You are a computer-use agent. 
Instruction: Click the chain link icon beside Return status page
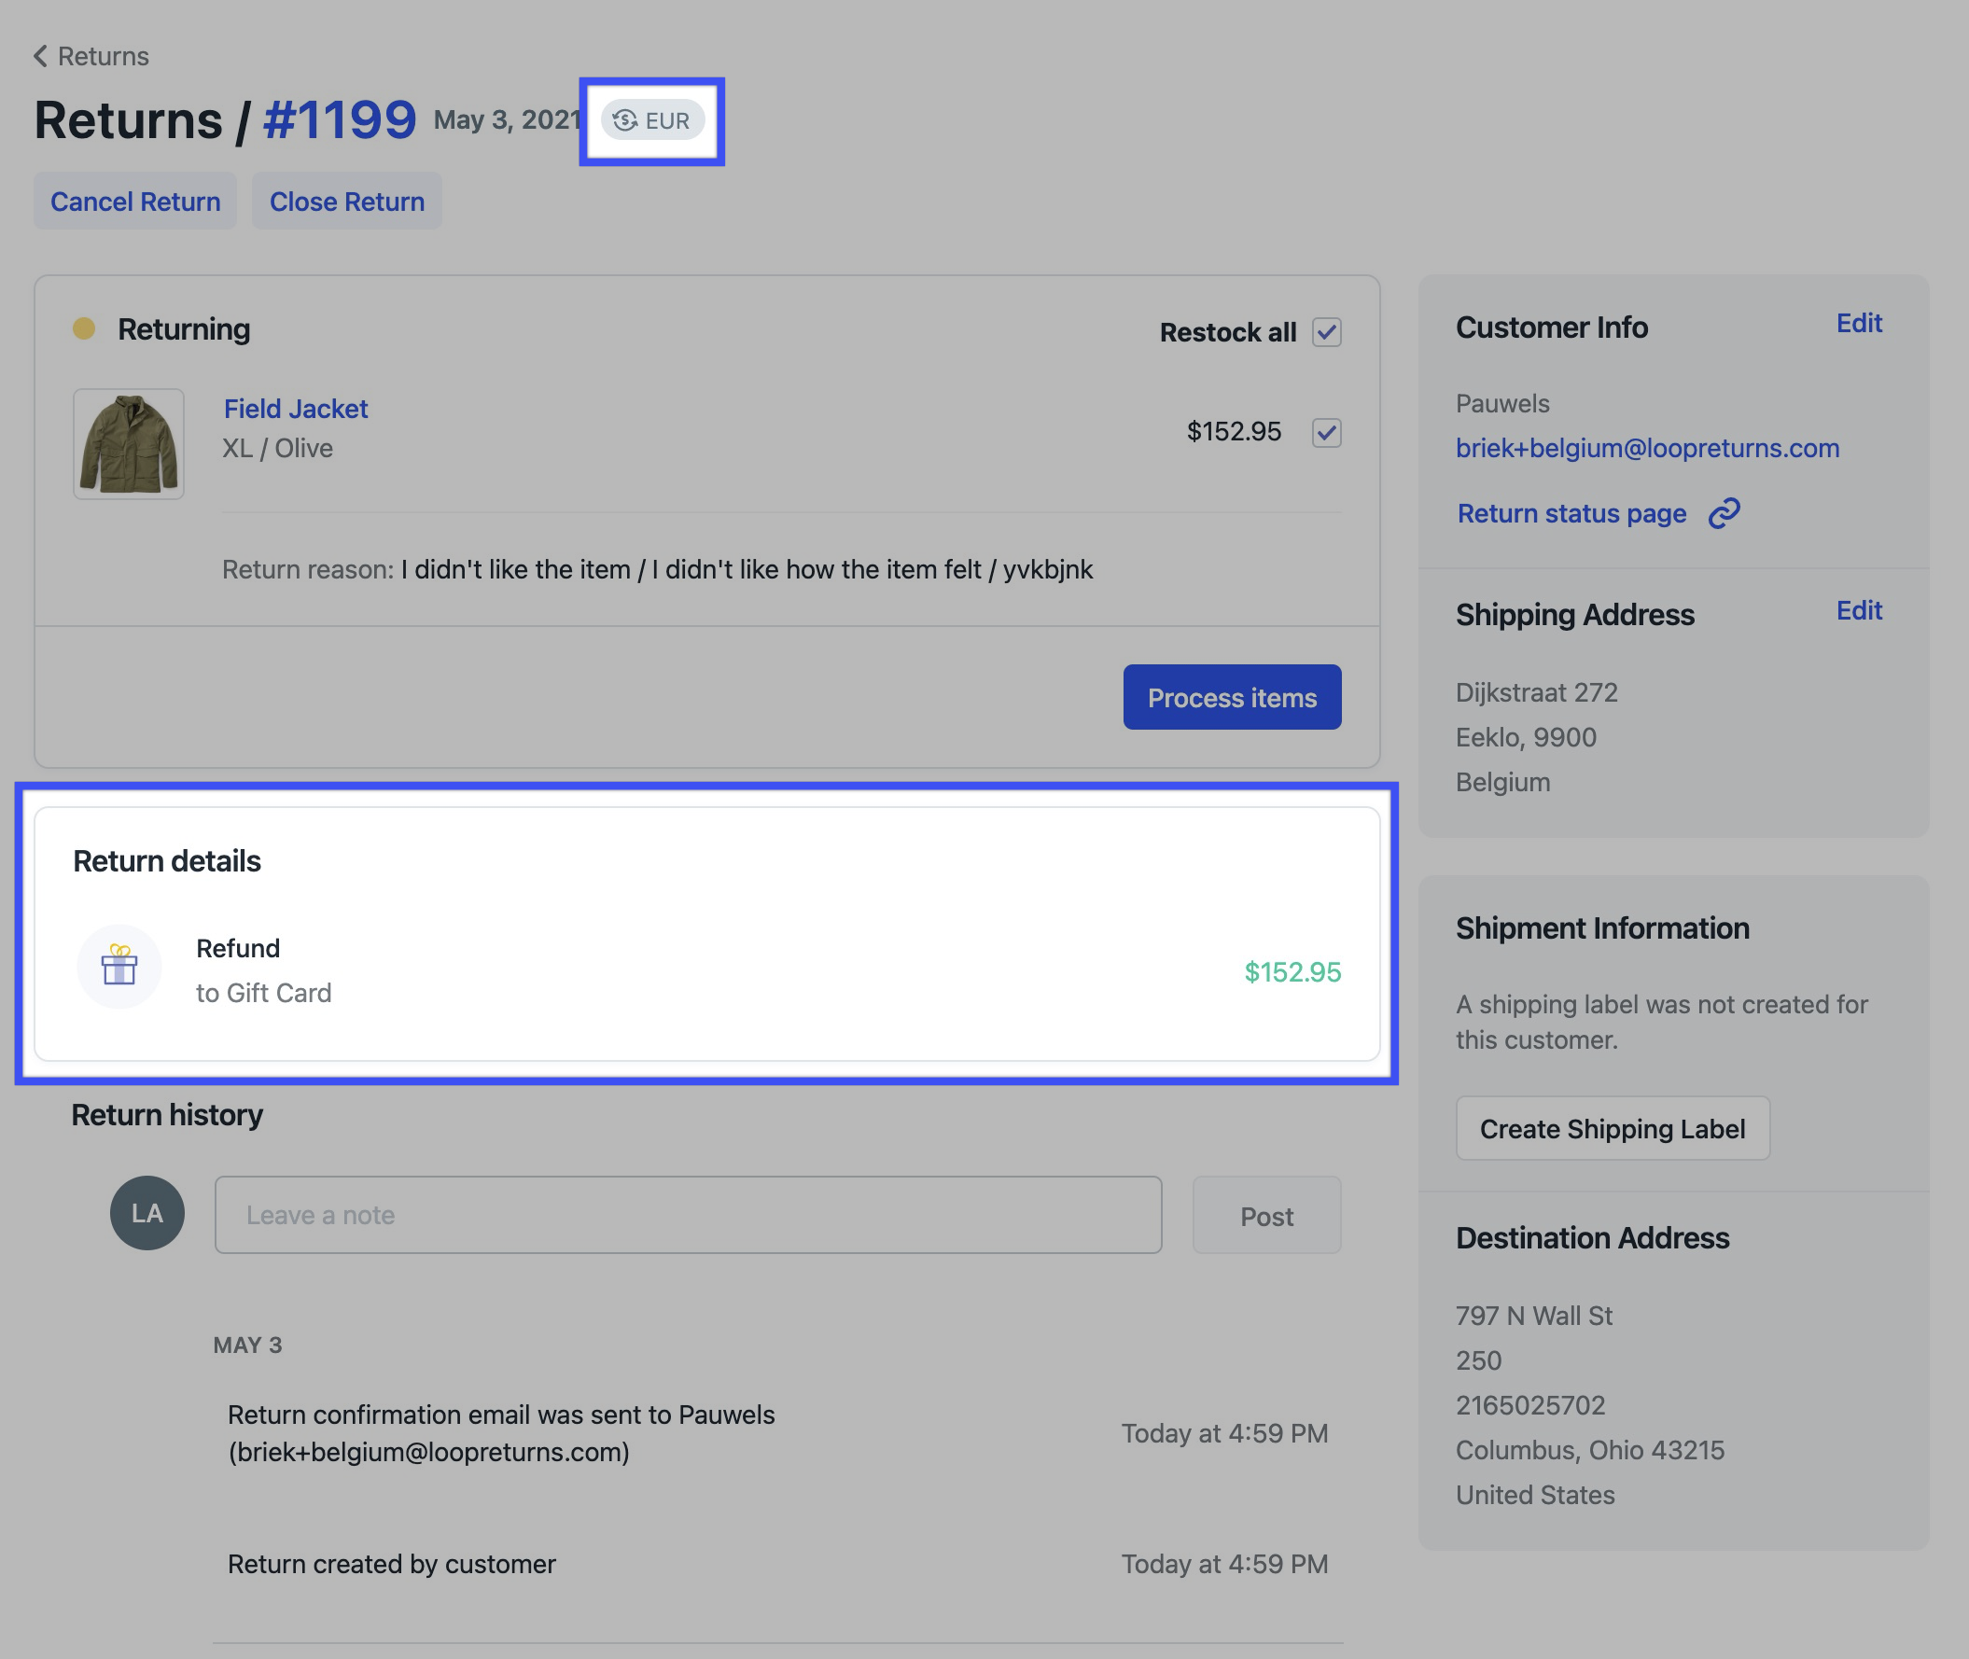pyautogui.click(x=1724, y=513)
